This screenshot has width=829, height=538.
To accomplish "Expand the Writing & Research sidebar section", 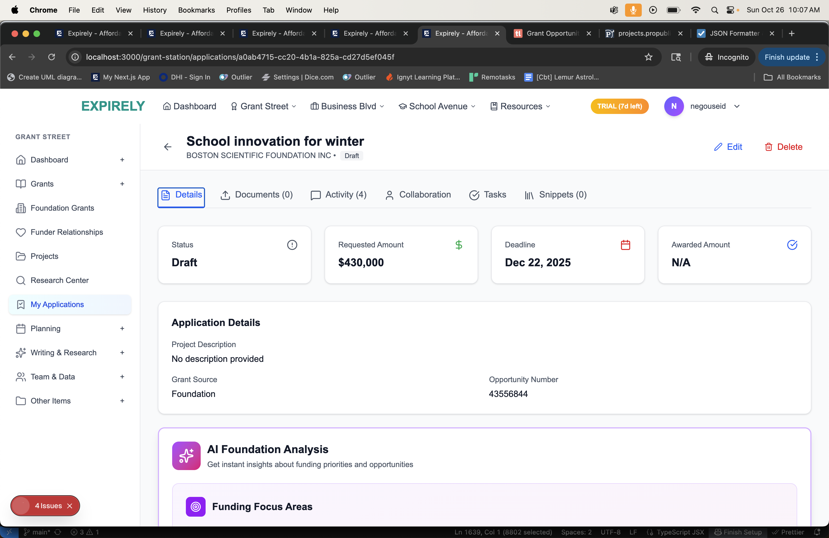I will click(122, 353).
